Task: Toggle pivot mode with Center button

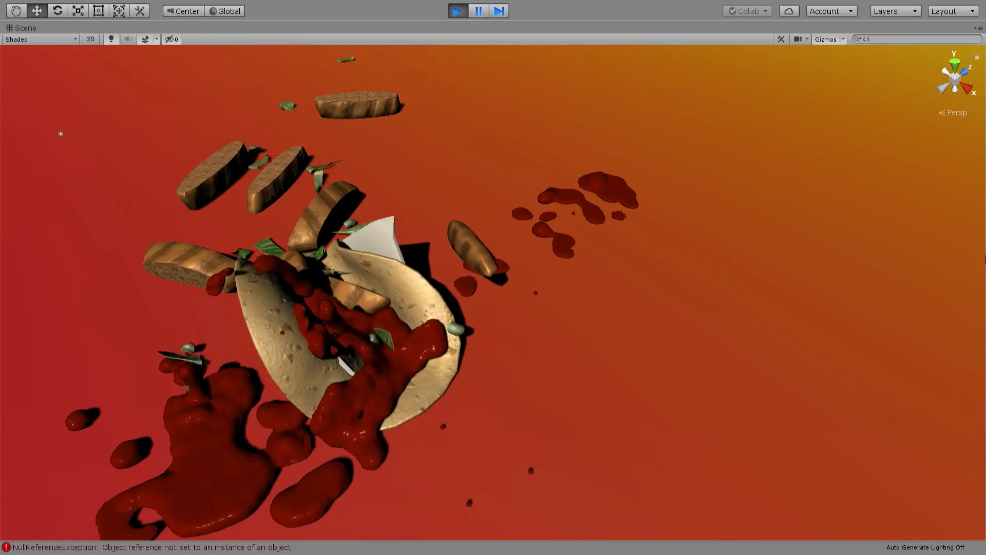Action: (183, 11)
